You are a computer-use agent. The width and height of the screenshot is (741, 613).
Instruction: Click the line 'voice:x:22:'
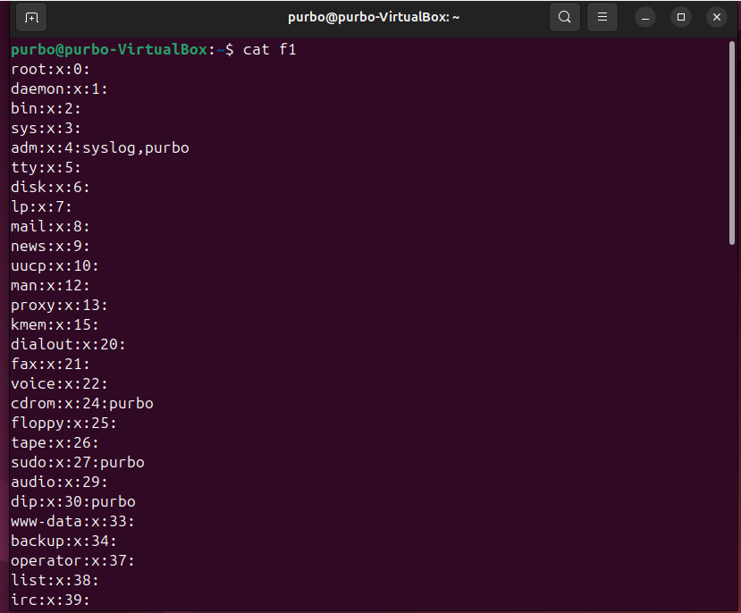point(59,384)
